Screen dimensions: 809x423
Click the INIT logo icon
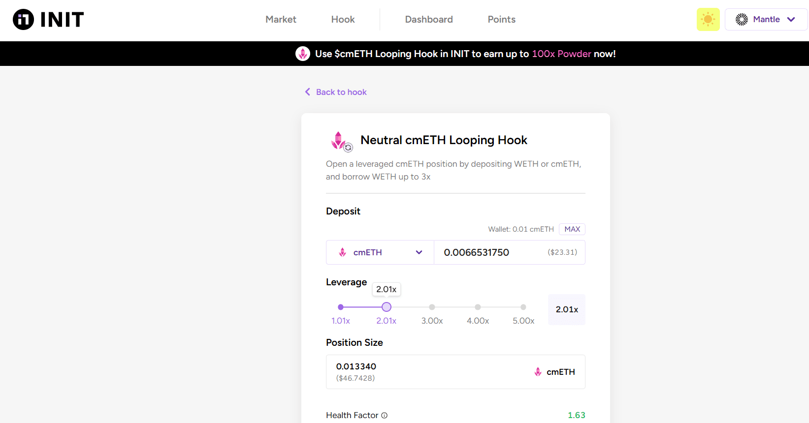[23, 20]
